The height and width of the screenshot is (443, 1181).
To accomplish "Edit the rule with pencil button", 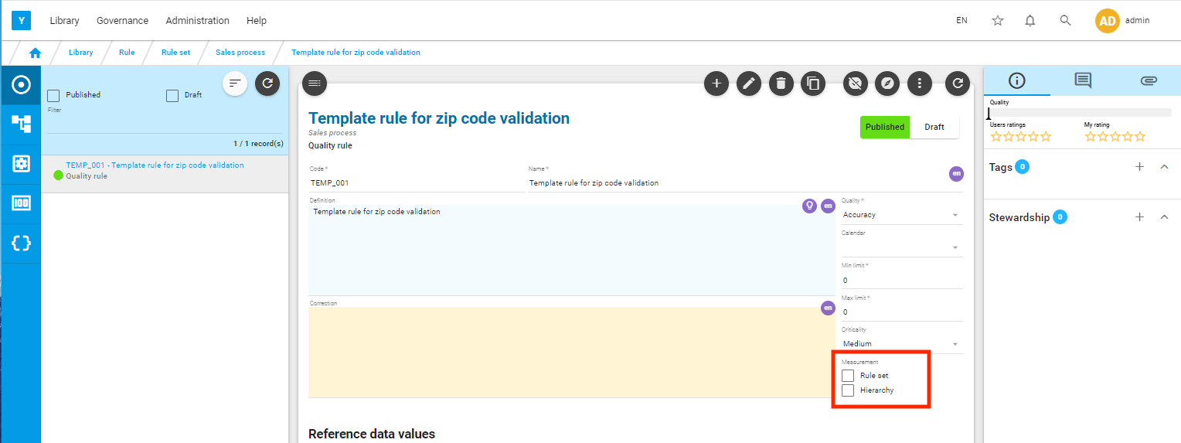I will pos(748,83).
